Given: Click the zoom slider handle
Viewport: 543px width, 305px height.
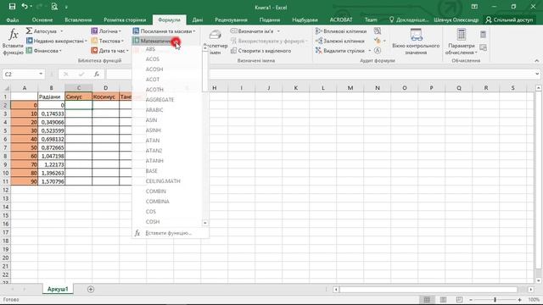Looking at the screenshot, I should tap(495, 299).
